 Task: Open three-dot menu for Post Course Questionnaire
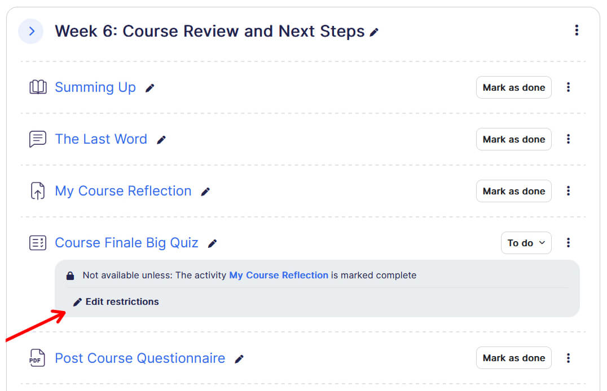pyautogui.click(x=568, y=358)
